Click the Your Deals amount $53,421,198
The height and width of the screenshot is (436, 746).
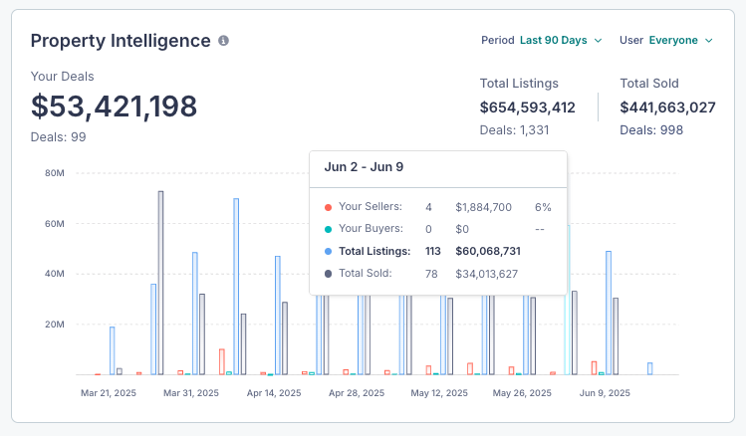click(x=114, y=107)
